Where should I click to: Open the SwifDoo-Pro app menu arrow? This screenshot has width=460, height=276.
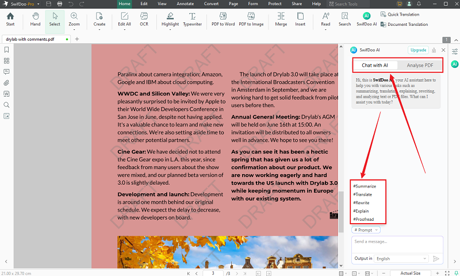39,4
